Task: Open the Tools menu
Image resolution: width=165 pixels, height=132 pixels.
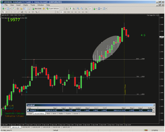Action: (x=33, y=5)
